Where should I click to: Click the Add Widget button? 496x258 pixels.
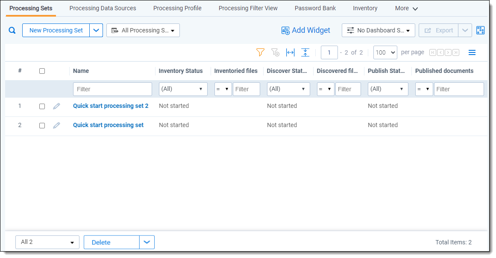tap(306, 30)
